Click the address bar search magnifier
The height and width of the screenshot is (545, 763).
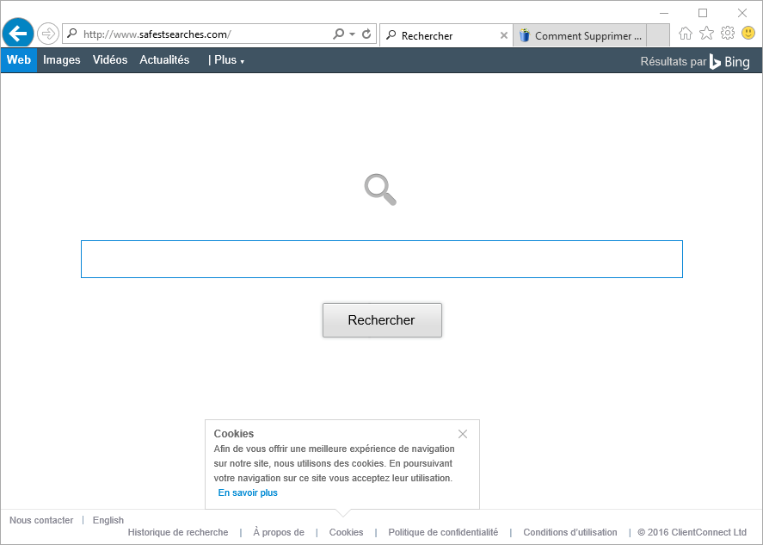(x=339, y=34)
